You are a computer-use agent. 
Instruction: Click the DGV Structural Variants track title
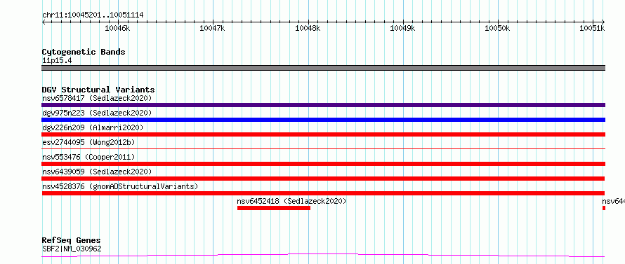(x=98, y=90)
